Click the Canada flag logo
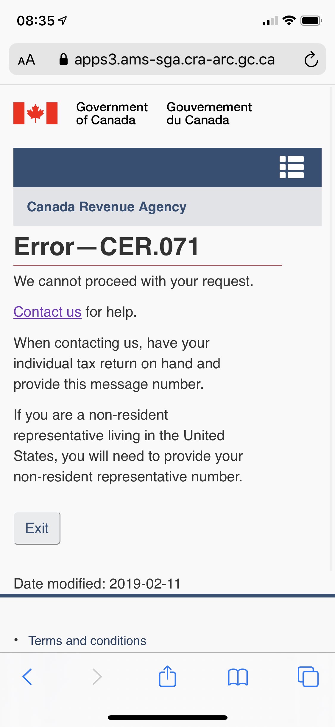The height and width of the screenshot is (727, 335). [35, 113]
